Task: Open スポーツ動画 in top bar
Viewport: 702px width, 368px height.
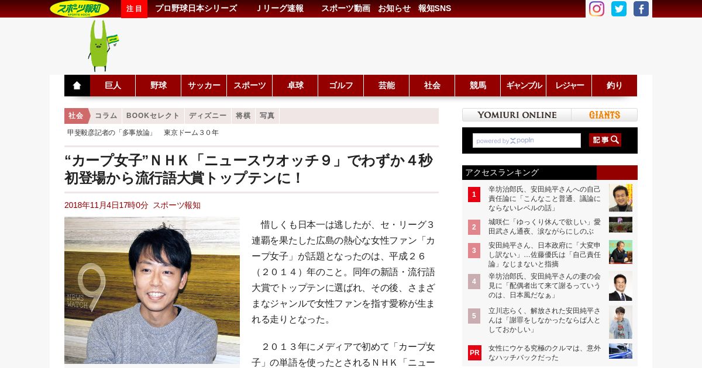Action: pos(345,8)
